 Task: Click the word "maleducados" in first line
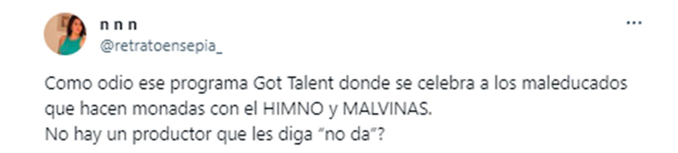[574, 83]
